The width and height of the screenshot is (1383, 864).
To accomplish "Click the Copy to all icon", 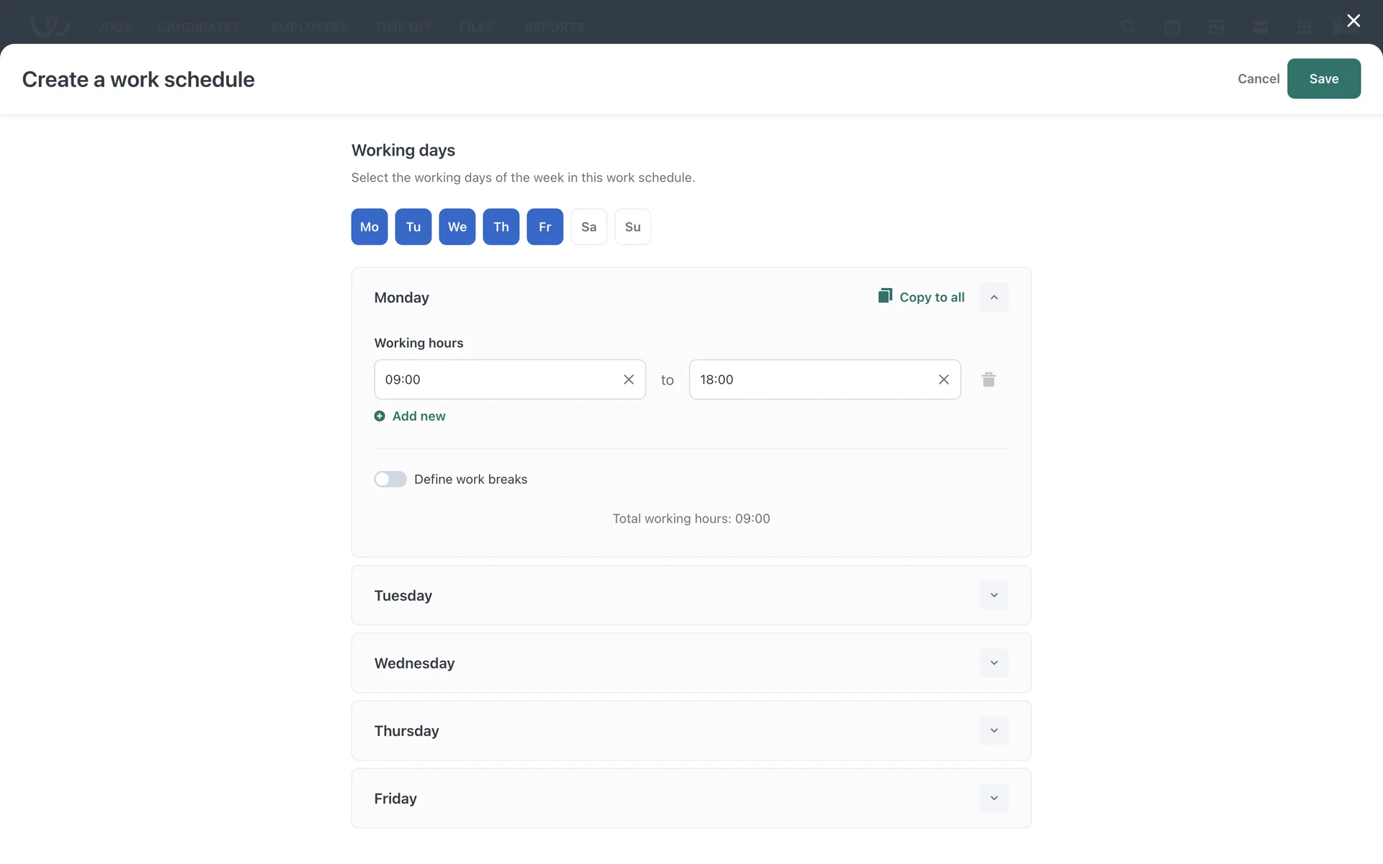I will click(885, 296).
